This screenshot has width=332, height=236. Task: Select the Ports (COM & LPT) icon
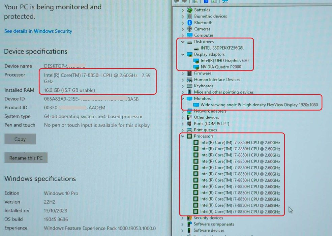pyautogui.click(x=189, y=124)
